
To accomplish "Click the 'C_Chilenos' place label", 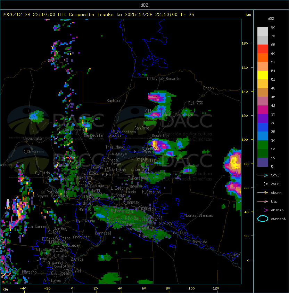I will pos(33,152).
